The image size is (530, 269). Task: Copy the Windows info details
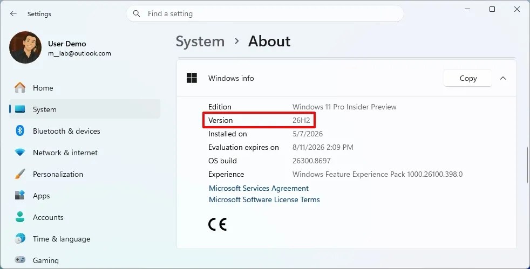468,78
